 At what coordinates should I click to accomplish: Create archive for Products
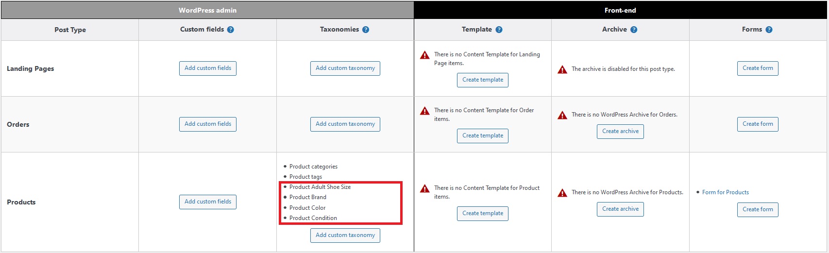[x=620, y=209]
